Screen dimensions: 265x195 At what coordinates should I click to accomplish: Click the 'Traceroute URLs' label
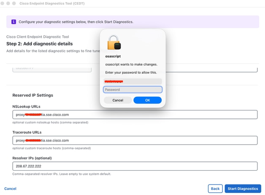click(27, 132)
